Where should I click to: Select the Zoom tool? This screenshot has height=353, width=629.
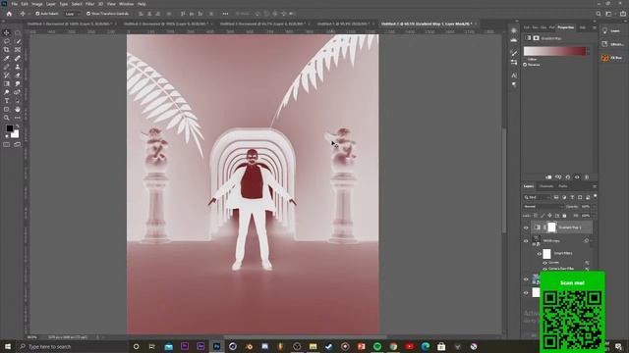click(7, 118)
